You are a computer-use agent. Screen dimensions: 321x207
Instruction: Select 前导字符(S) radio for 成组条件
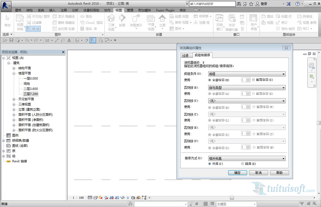coord(254,80)
